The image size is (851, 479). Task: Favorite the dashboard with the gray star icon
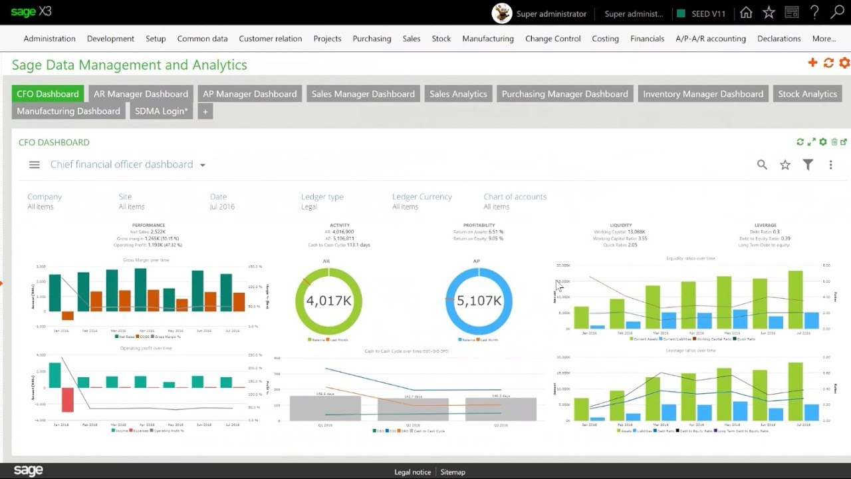(785, 165)
